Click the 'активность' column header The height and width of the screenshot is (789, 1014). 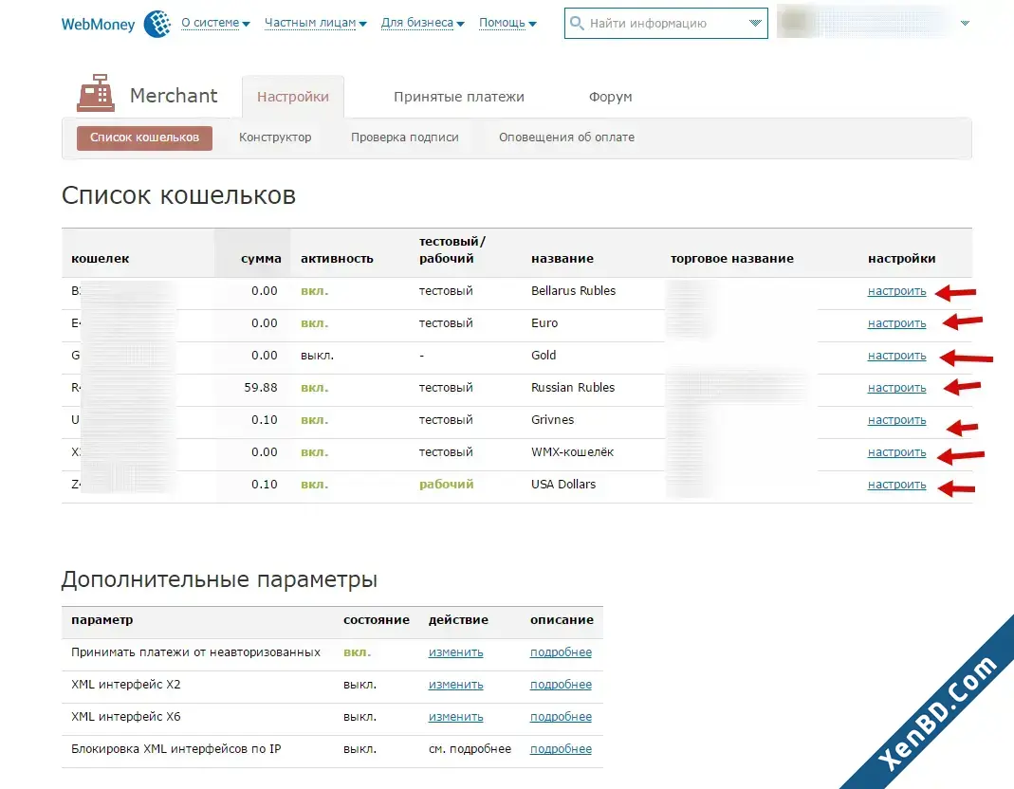[337, 259]
